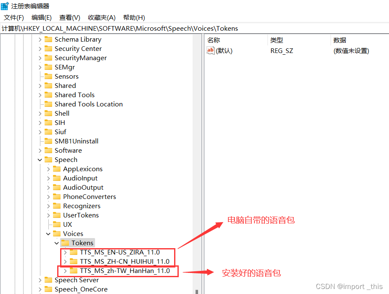This screenshot has width=389, height=294.
Task: Click the ZIRA voice token folder icon
Action: click(74, 252)
